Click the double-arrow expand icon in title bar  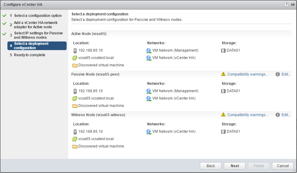(293, 4)
